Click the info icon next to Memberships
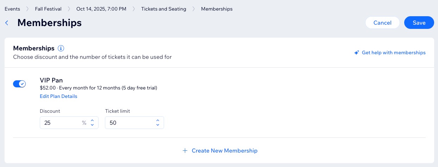This screenshot has width=438, height=167. 61,48
